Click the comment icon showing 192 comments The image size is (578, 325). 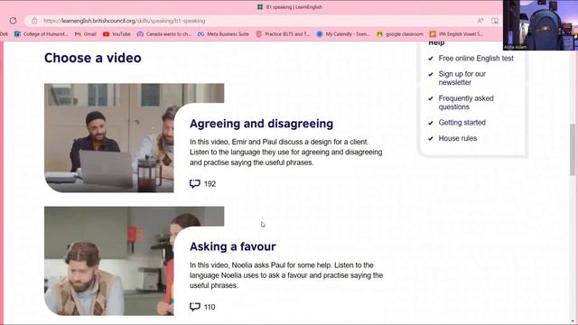pyautogui.click(x=195, y=183)
